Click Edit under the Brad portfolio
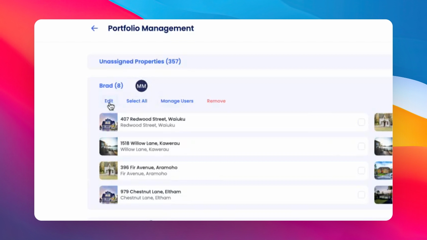427x240 pixels. [109, 101]
